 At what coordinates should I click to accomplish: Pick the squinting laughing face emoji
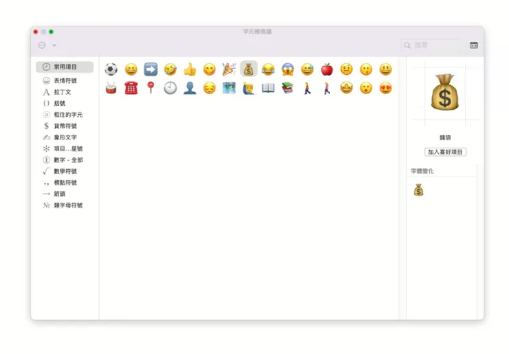[131, 69]
